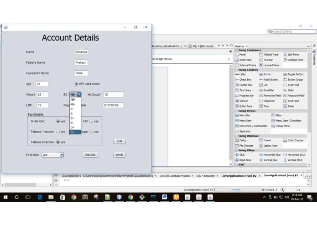This screenshot has width=317, height=225.
Task: Select the Tool Bar palette item
Action: coord(266,60)
